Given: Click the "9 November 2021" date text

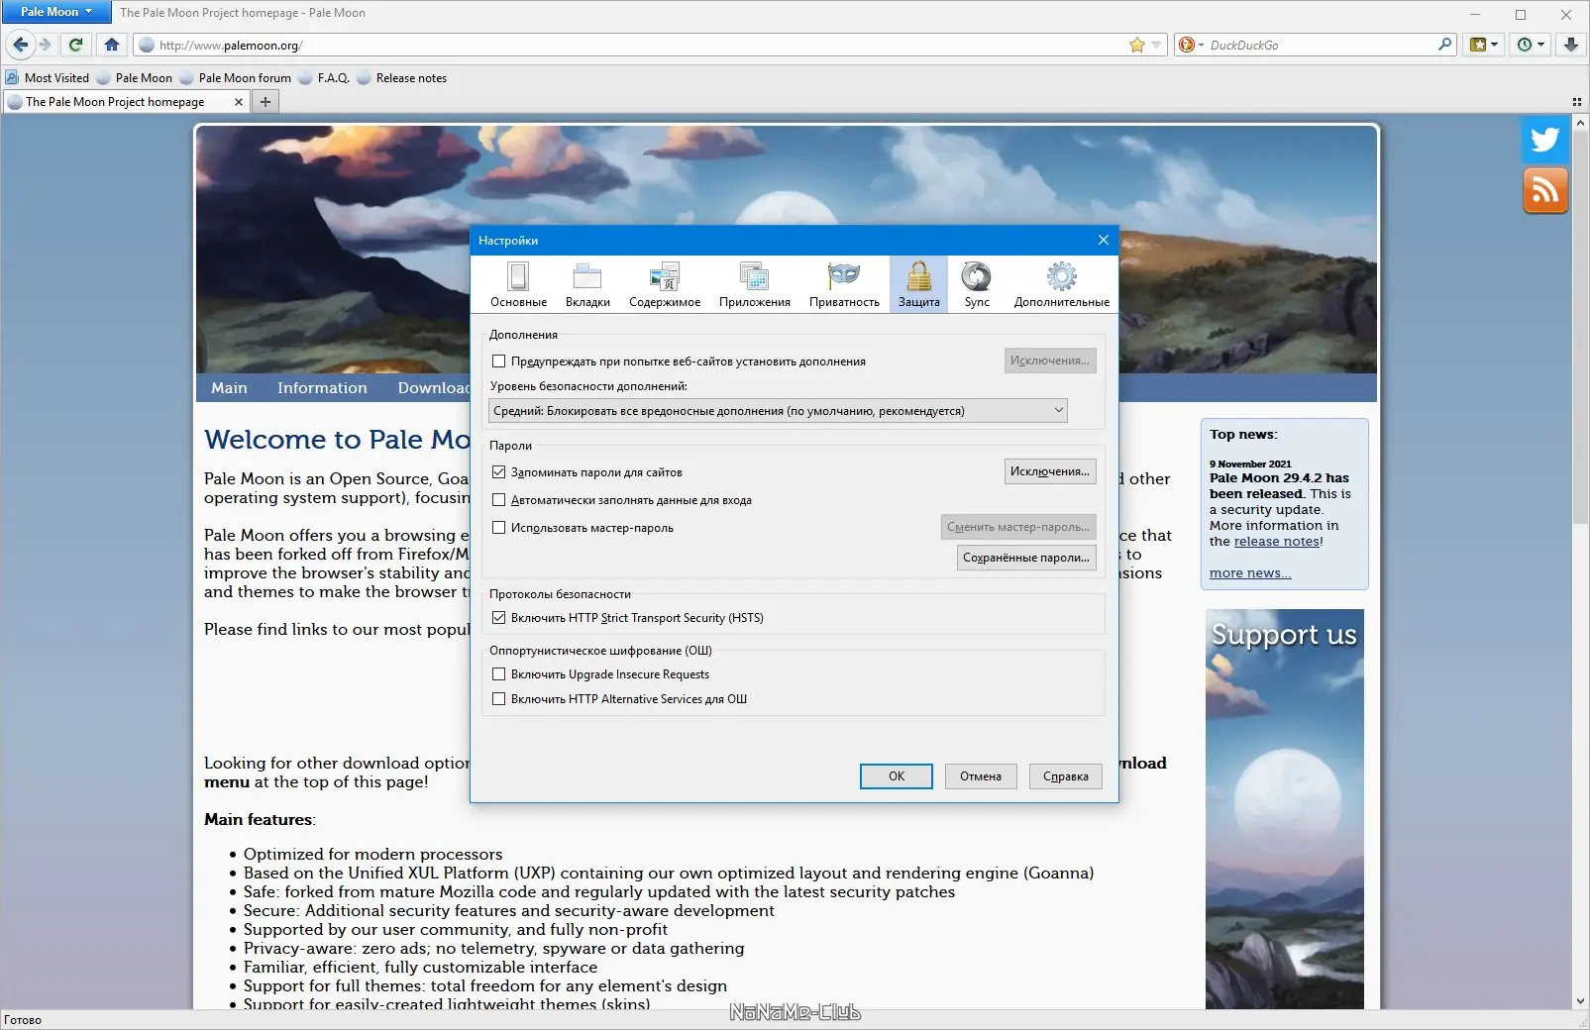Looking at the screenshot, I should [1250, 463].
